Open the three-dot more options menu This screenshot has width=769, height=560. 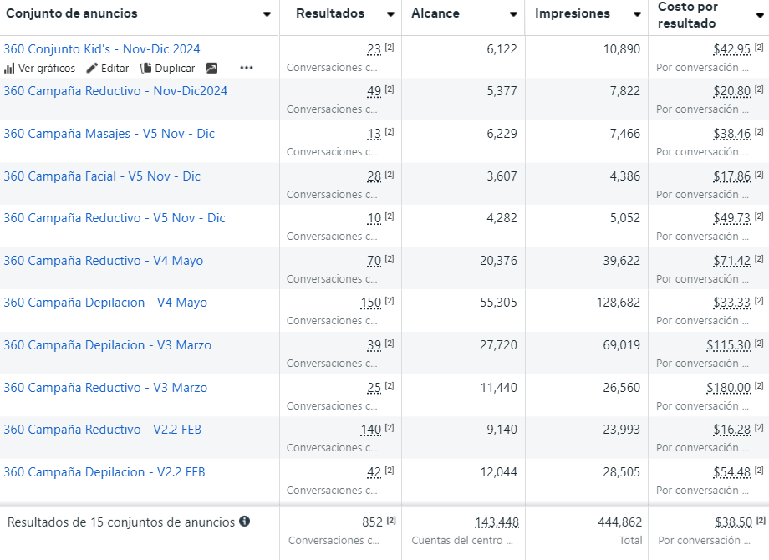[x=246, y=69]
